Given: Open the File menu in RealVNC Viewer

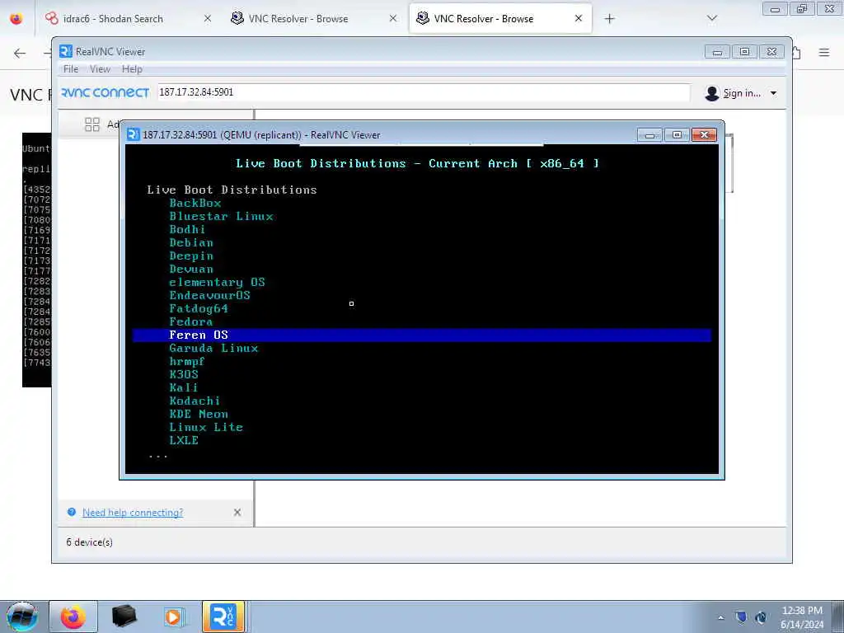Looking at the screenshot, I should click(71, 69).
